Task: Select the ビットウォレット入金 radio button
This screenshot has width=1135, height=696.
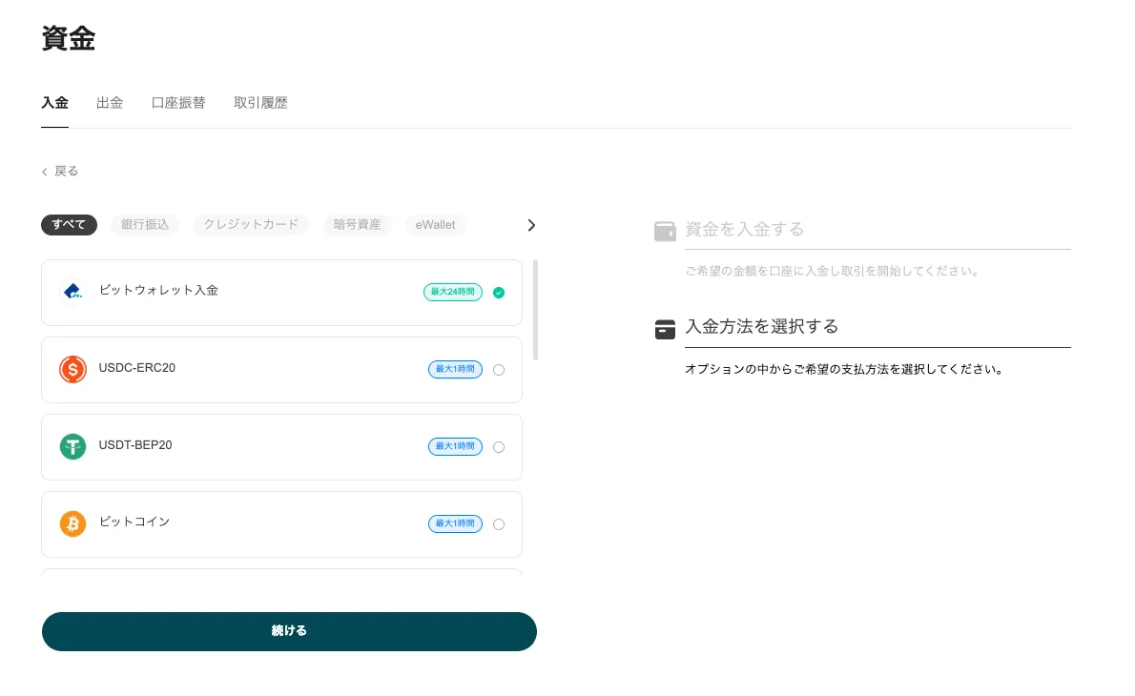Action: click(x=499, y=293)
